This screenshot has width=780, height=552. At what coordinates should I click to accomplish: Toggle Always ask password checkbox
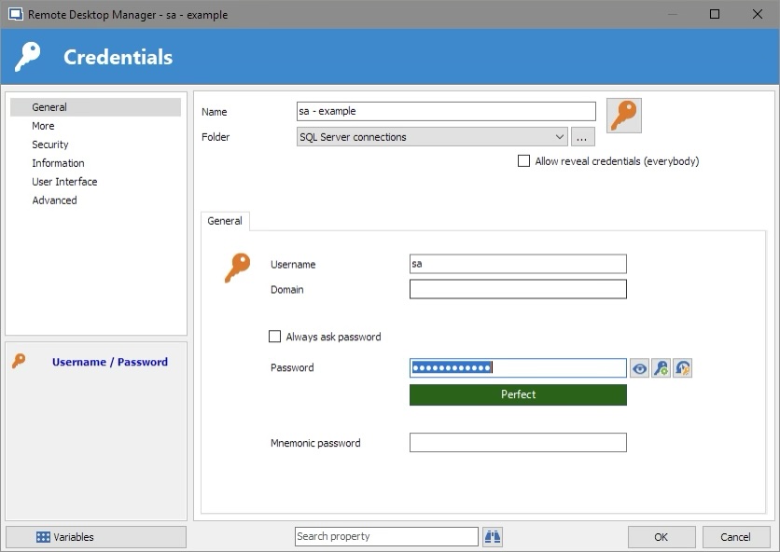(x=274, y=337)
